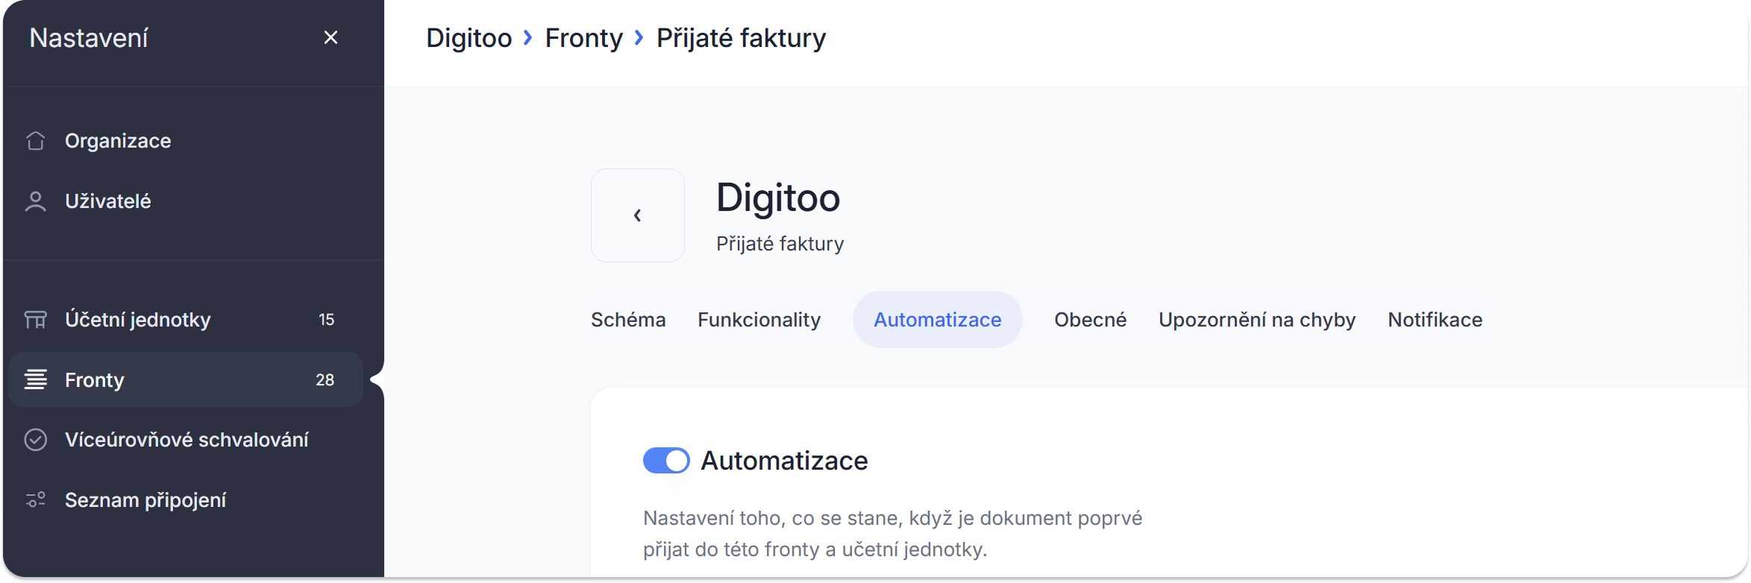The image size is (1751, 583).
Task: Open the Notifikace tab
Action: click(1435, 320)
